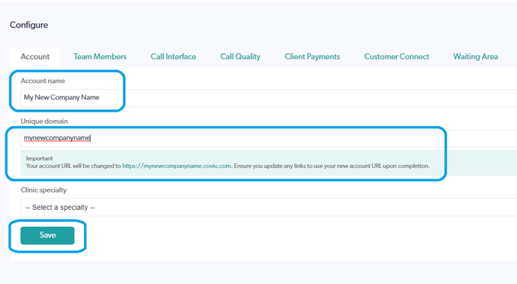Switch to the Team Members tab

[100, 56]
